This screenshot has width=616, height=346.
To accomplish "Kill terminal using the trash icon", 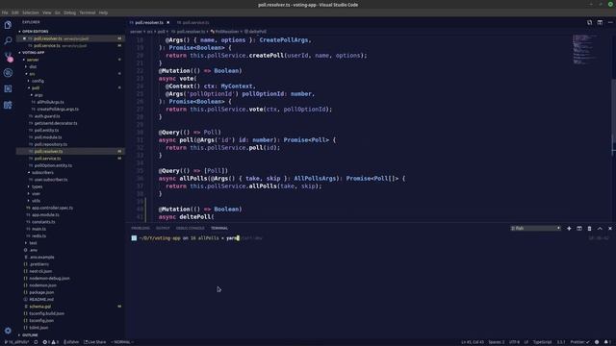I will [x=589, y=229].
